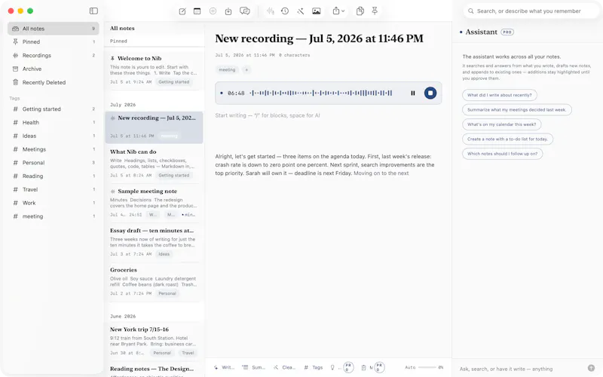Click the PRO badge next to Assistant

[507, 32]
